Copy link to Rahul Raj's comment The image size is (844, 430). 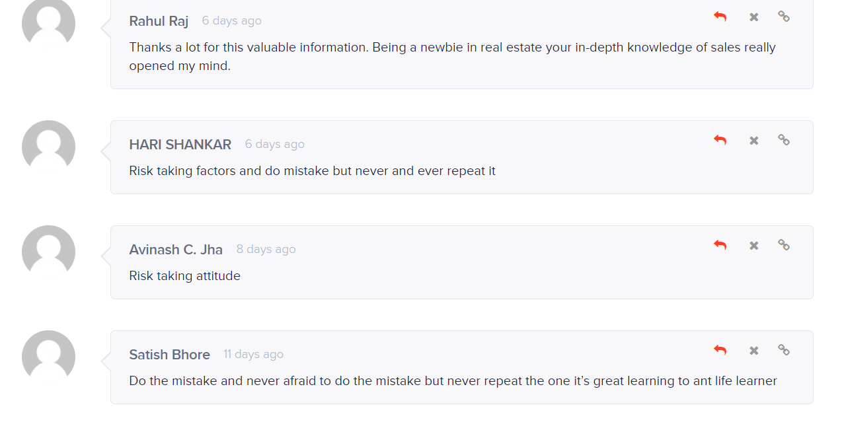click(784, 17)
